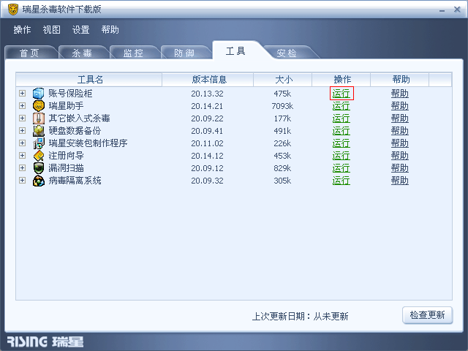
Task: Expand the 硬盘数据备份 row
Action: pos(23,131)
